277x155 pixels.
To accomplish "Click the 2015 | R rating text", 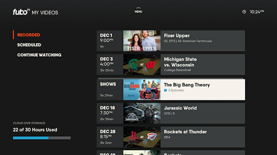I will point(169,114).
